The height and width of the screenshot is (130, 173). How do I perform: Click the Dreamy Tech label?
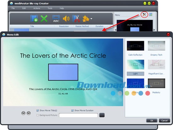point(156,55)
